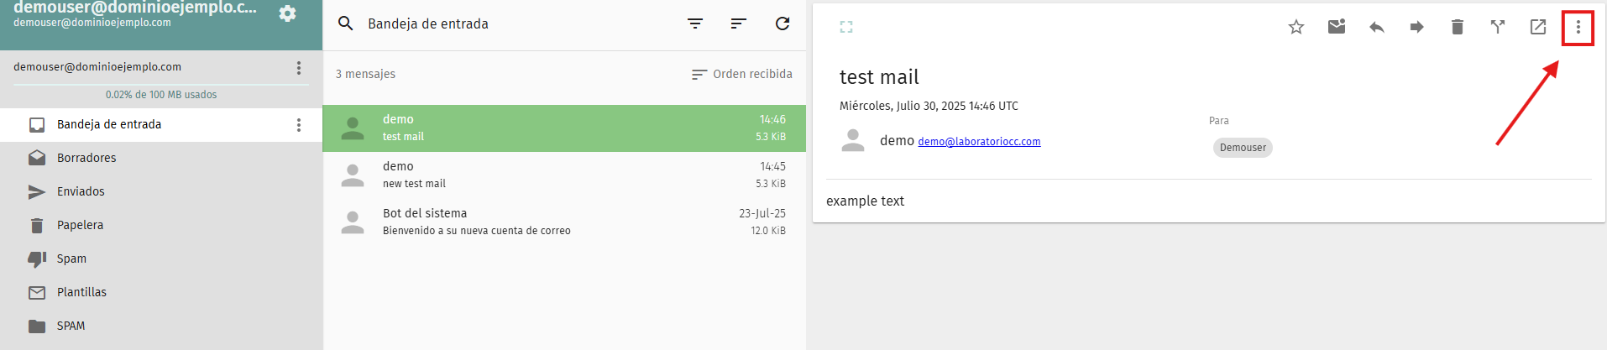The width and height of the screenshot is (1607, 350).
Task: Open Bandeja de entrada folder options menu
Action: [298, 125]
